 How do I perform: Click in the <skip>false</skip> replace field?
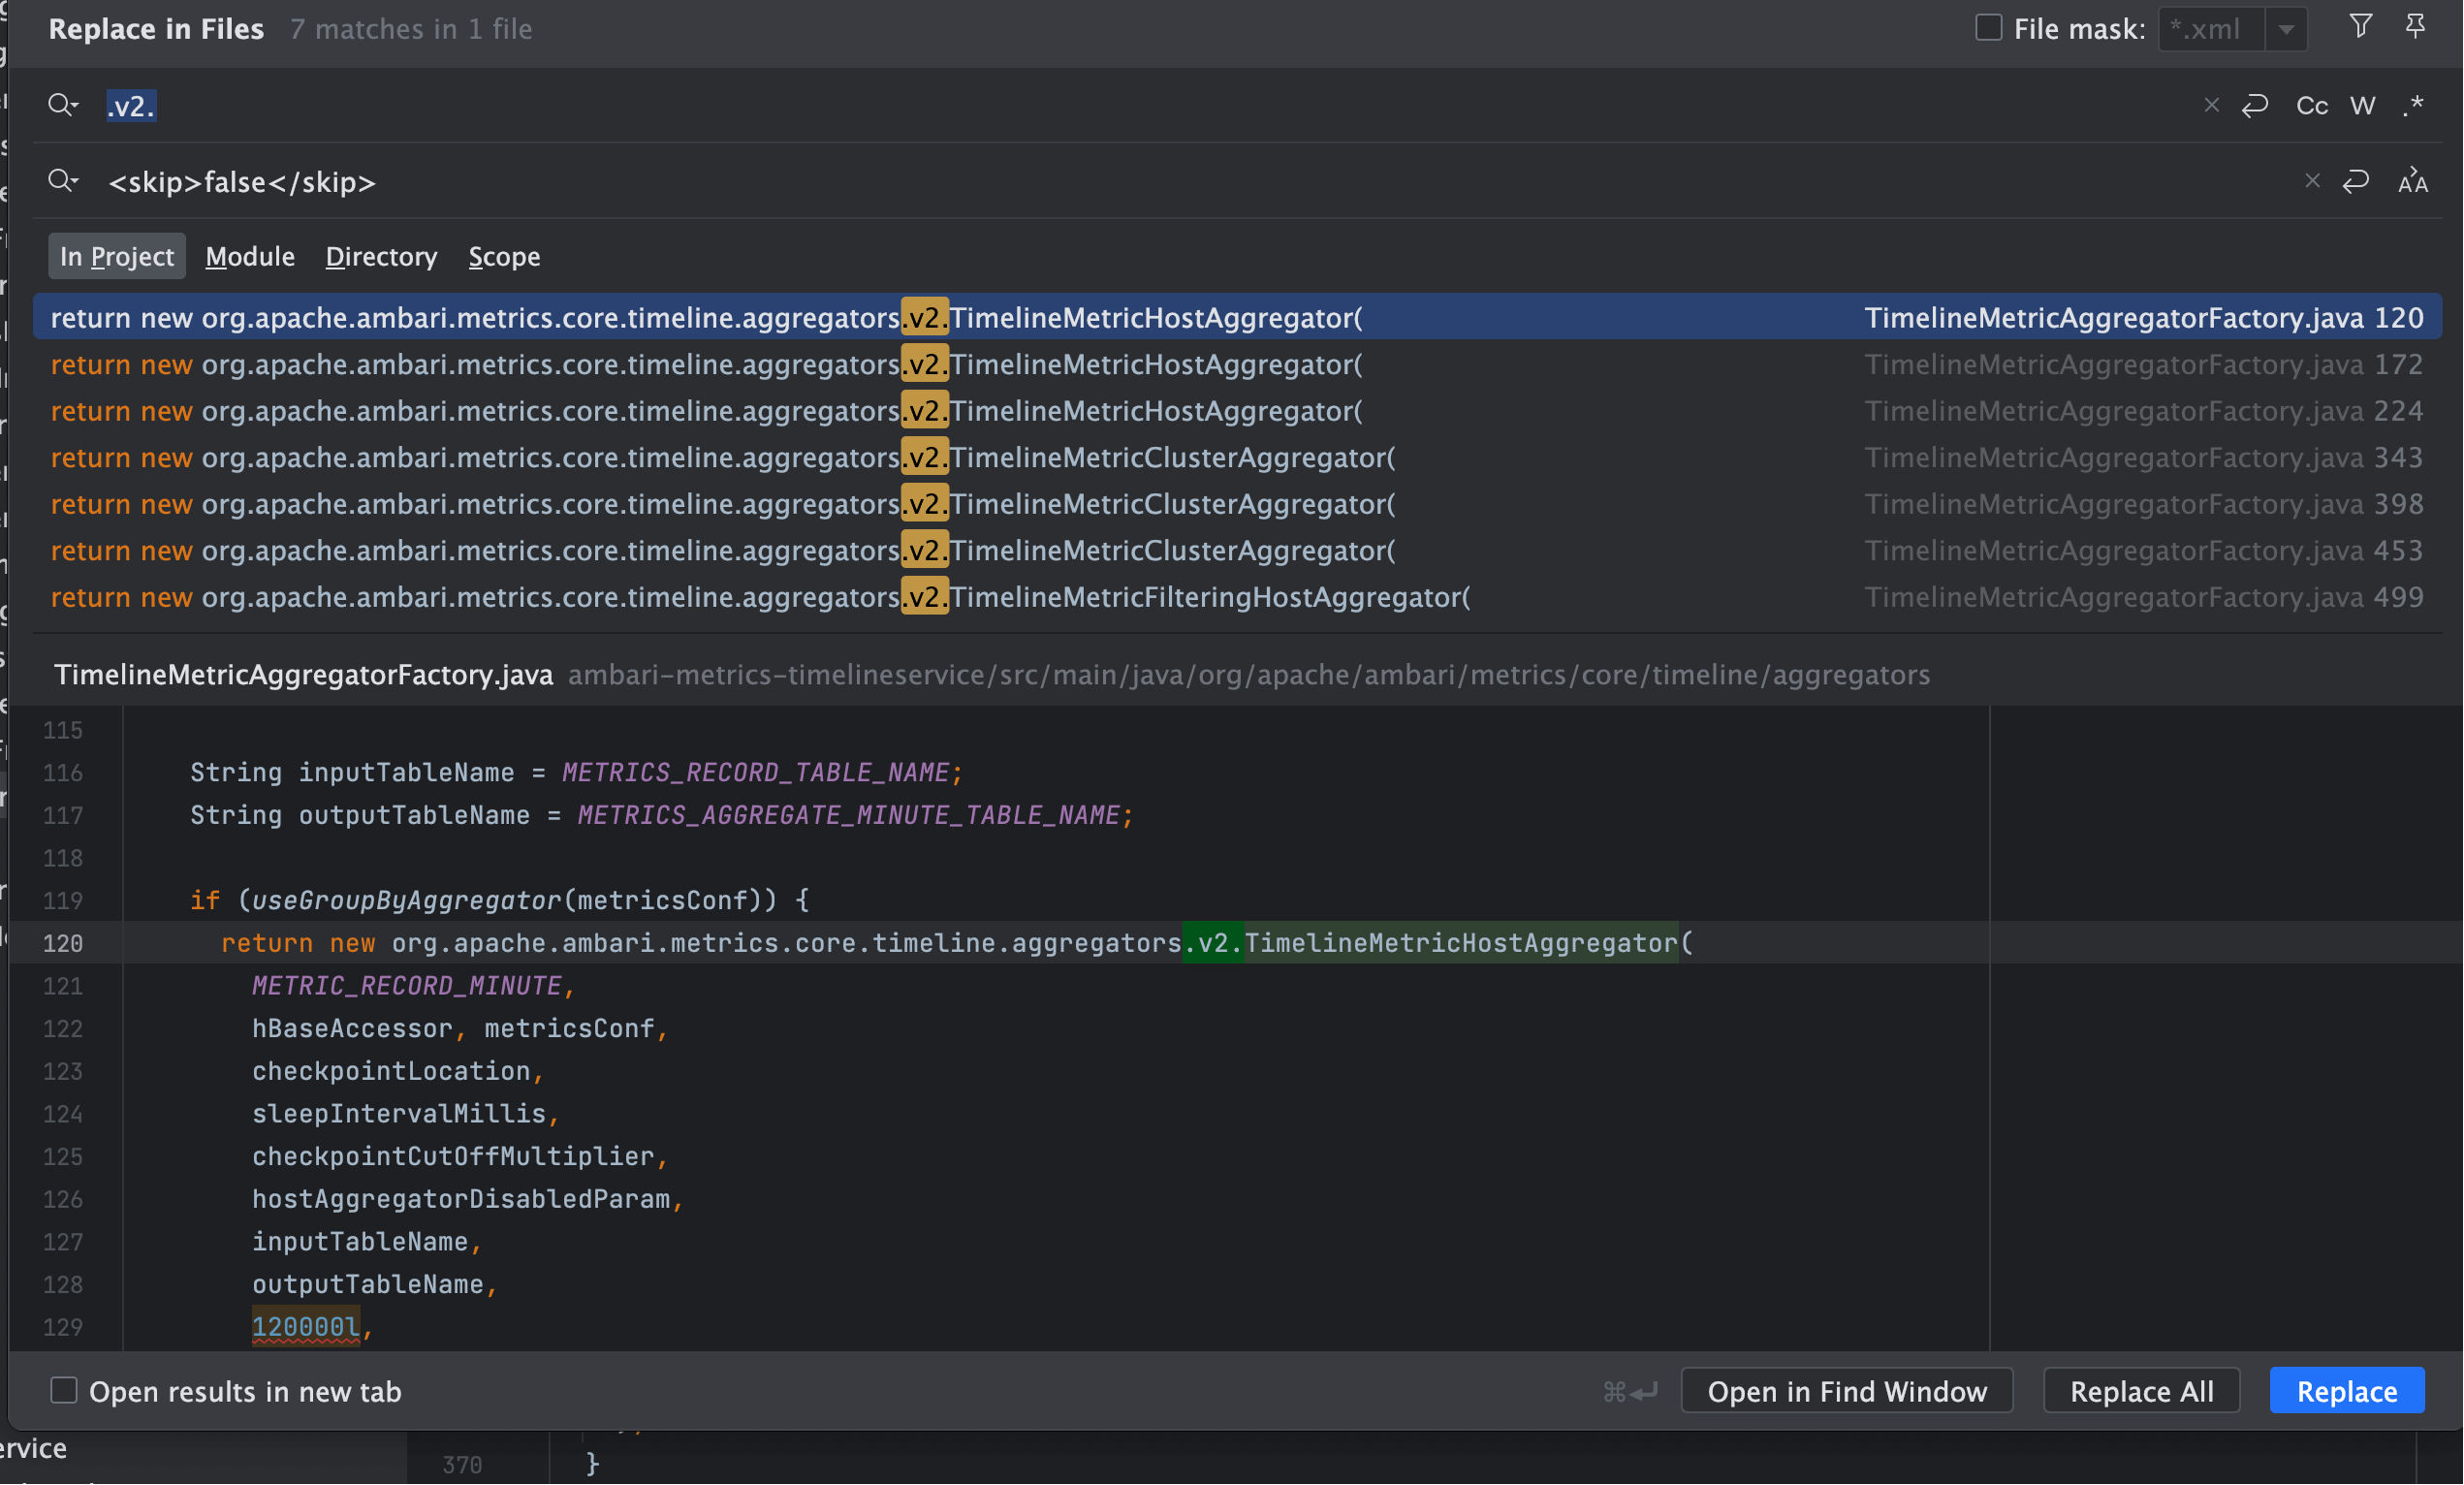1190,181
